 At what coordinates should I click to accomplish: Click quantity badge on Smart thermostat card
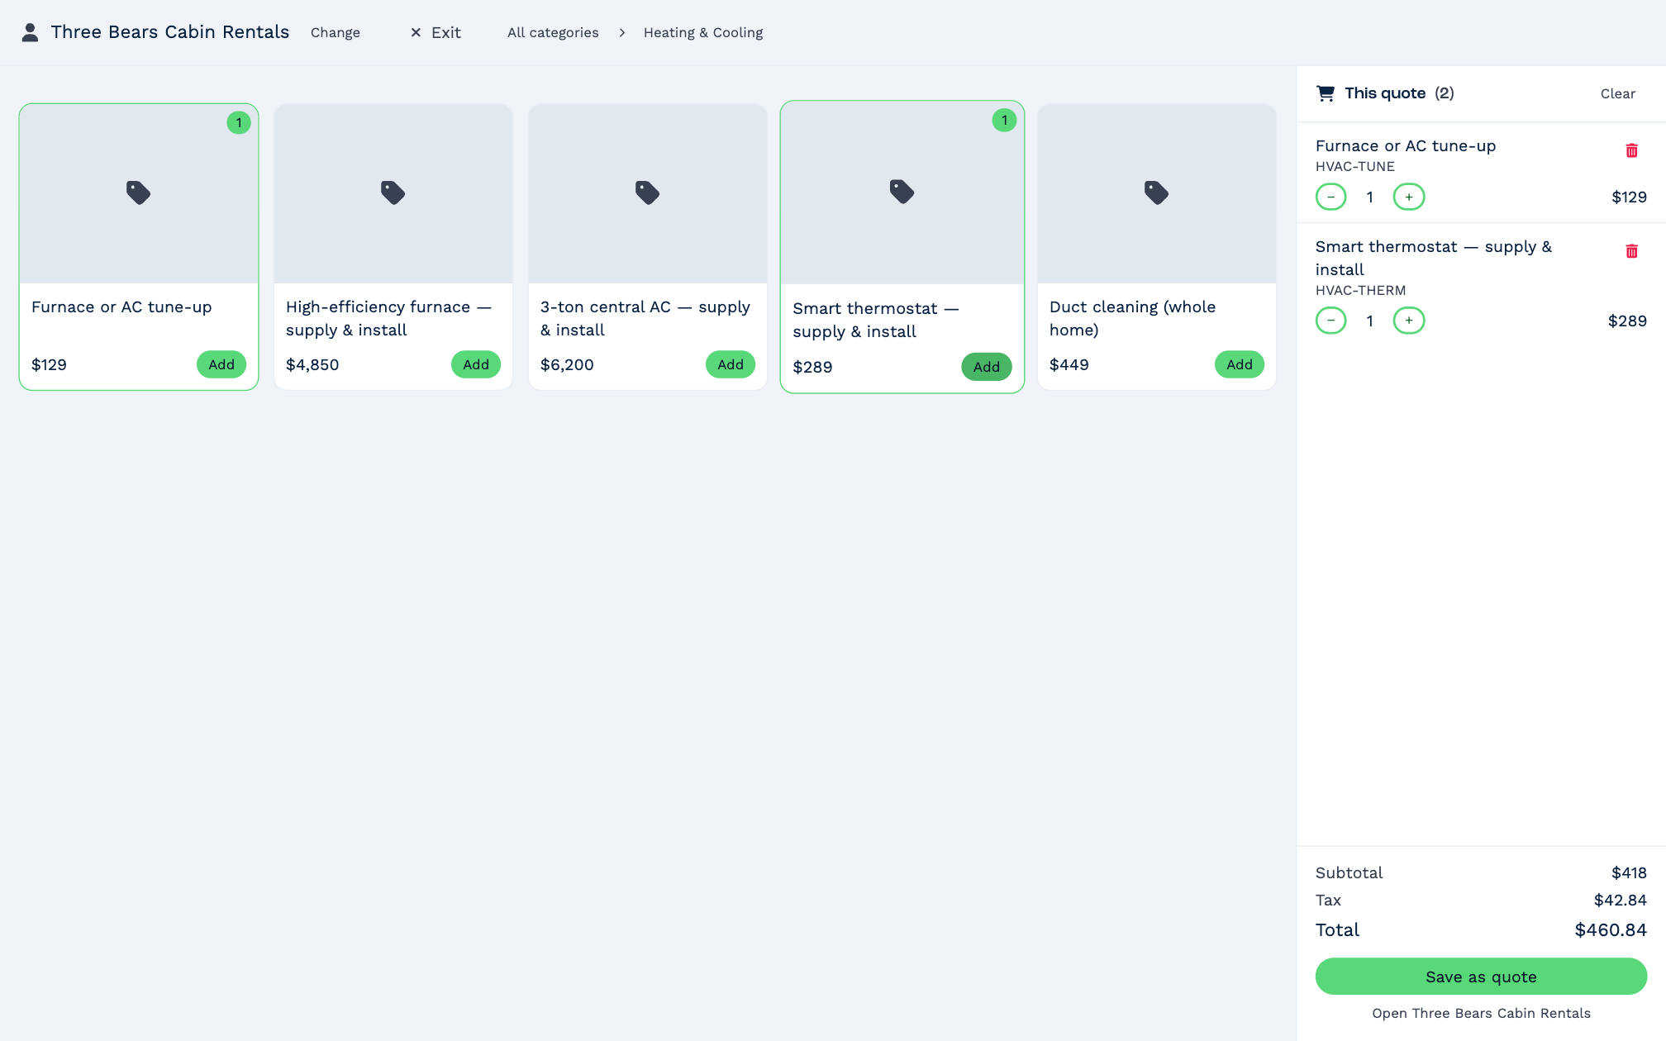1004,121
